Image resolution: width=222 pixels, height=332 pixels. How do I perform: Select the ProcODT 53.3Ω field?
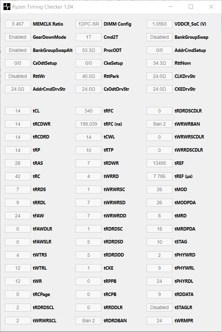(89, 51)
